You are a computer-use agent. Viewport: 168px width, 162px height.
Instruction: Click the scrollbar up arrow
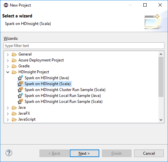161,54
